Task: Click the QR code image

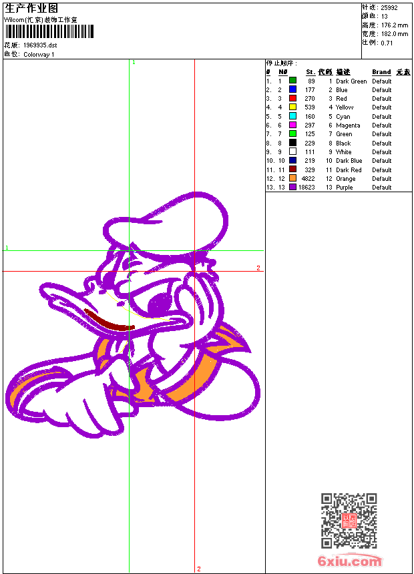Action: 349,521
